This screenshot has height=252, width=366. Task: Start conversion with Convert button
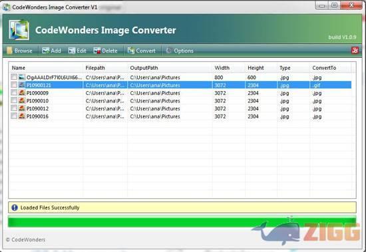click(141, 51)
